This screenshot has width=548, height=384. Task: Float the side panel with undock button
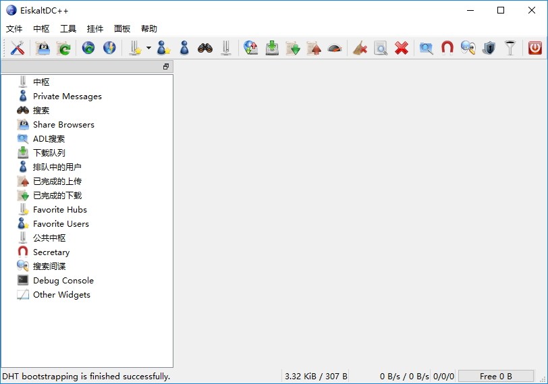(166, 67)
